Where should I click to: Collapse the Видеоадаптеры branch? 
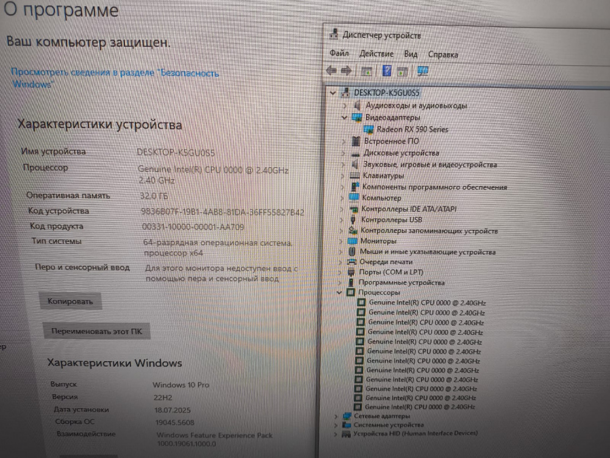pos(344,117)
